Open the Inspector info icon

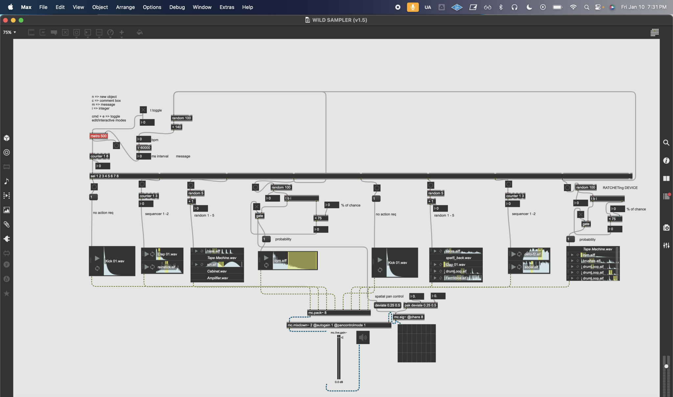[x=666, y=161]
